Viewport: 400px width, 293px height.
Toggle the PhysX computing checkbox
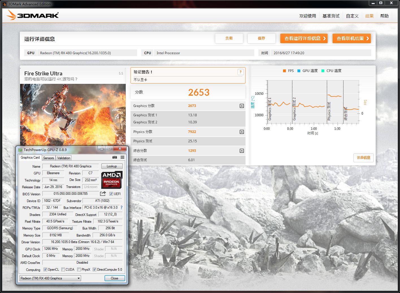coord(79,270)
